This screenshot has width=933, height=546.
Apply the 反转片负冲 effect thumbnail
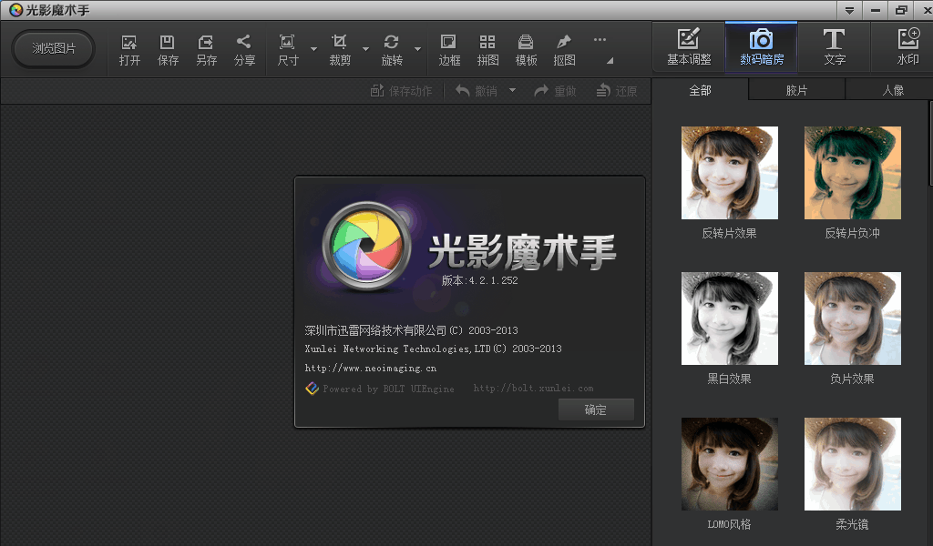[853, 173]
